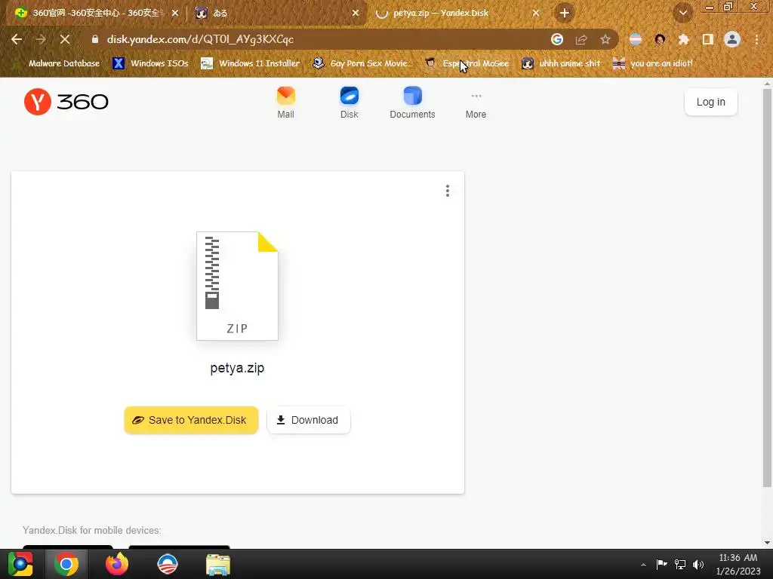
Task: Open File Explorer from the taskbar
Action: (218, 564)
